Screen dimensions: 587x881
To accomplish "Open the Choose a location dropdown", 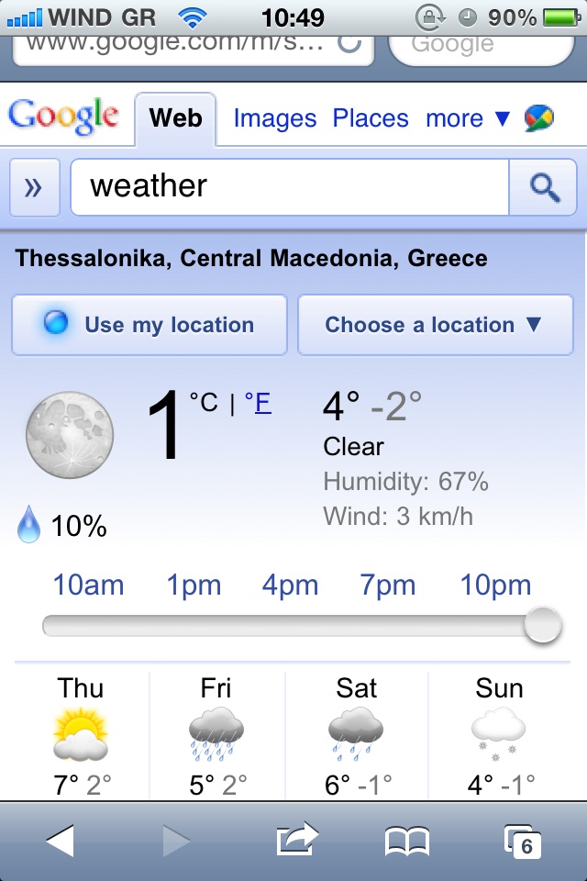I will (435, 325).
